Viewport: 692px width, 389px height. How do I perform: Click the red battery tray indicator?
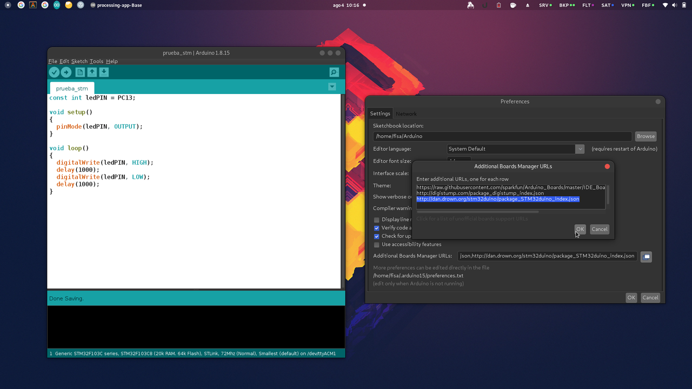click(x=498, y=5)
